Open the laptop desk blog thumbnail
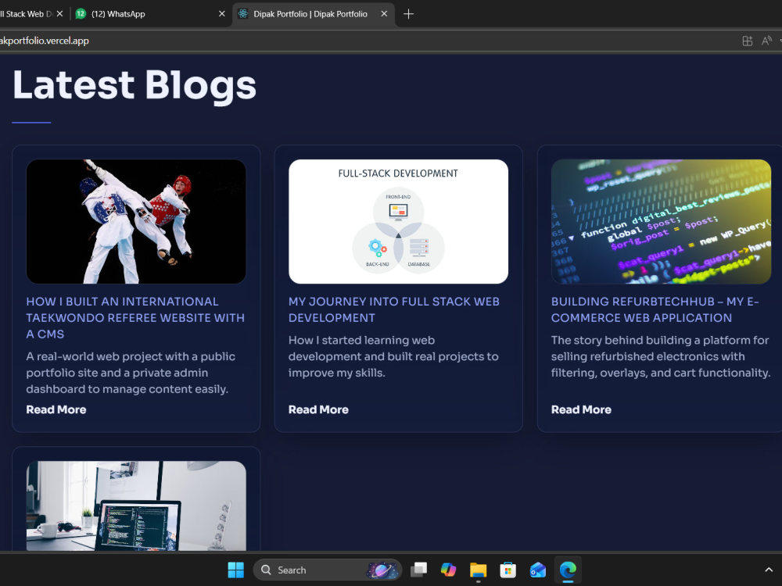 (136, 506)
